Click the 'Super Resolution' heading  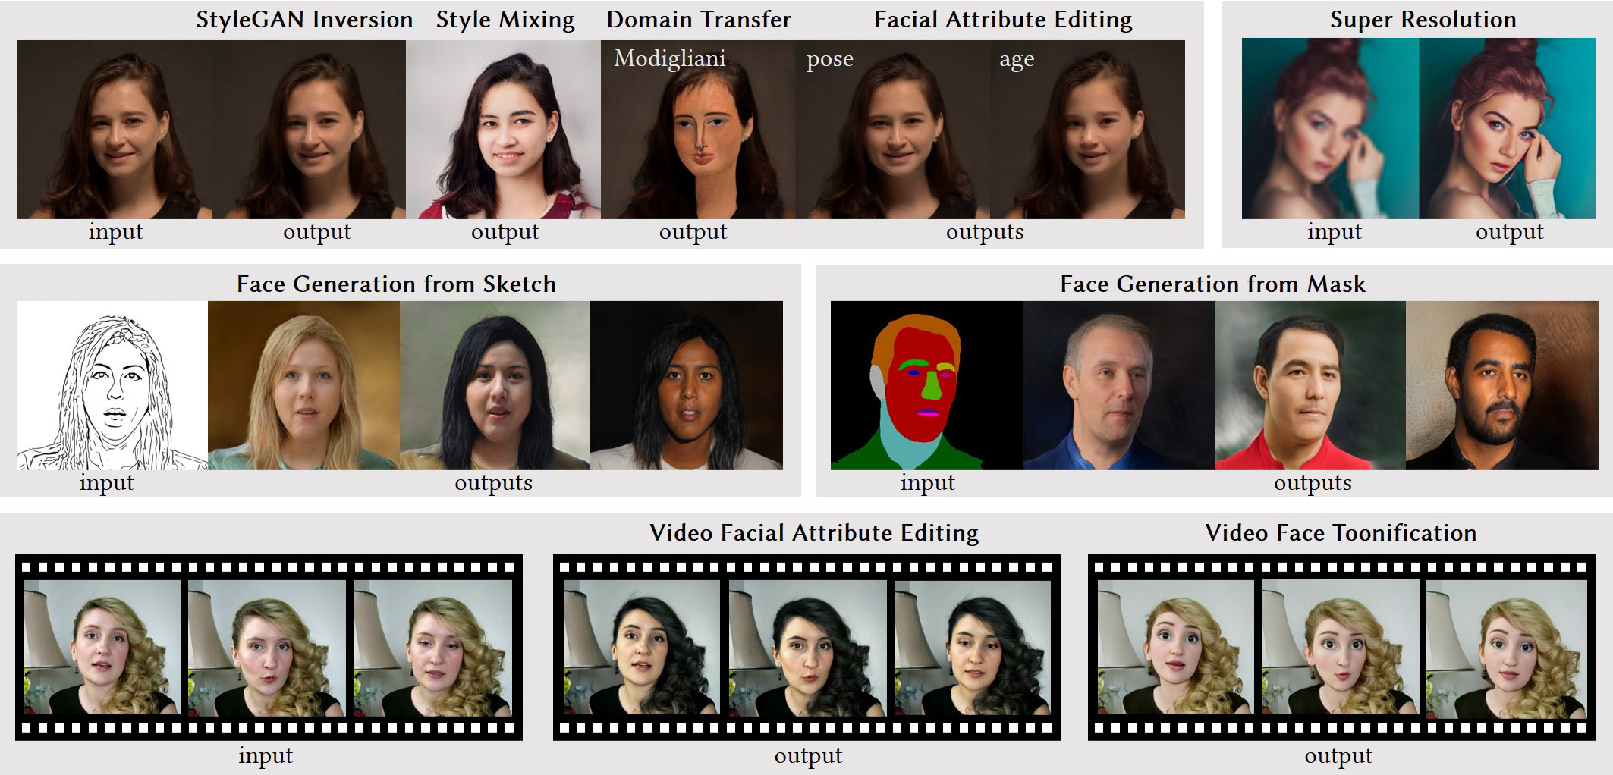[x=1423, y=20]
